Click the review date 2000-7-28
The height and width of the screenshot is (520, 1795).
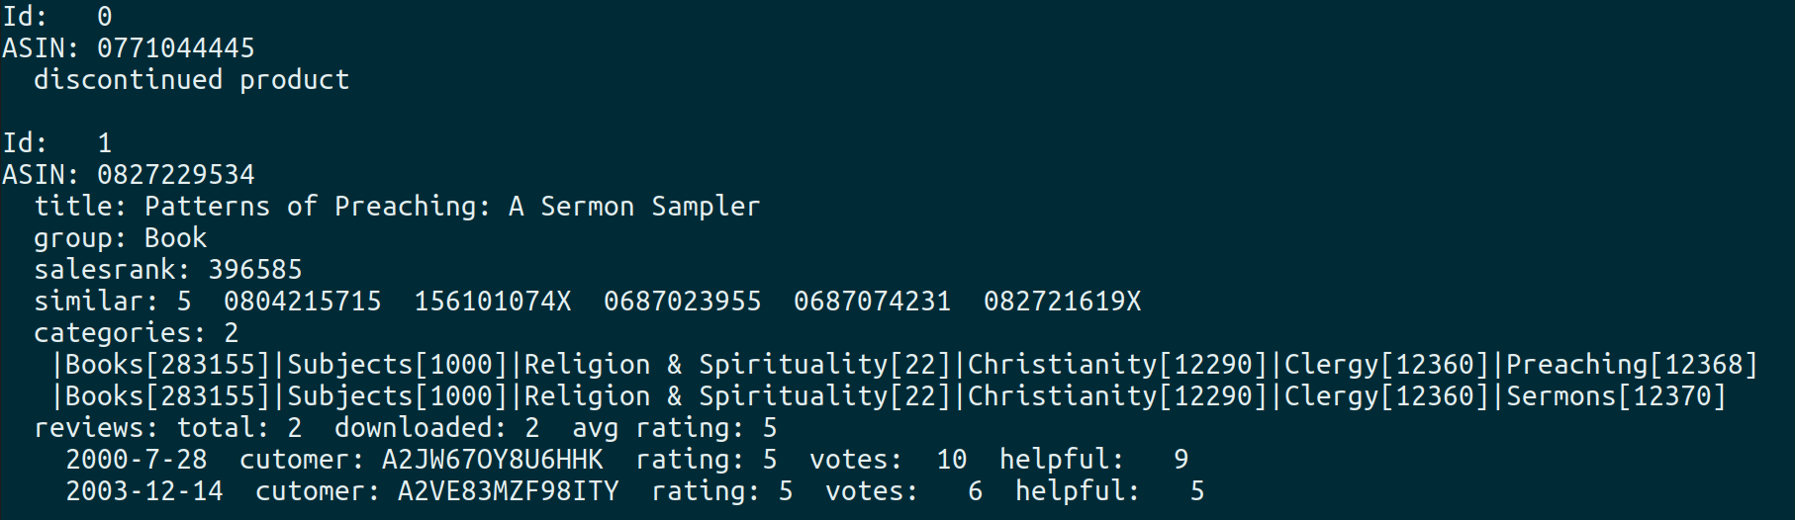[x=136, y=460]
